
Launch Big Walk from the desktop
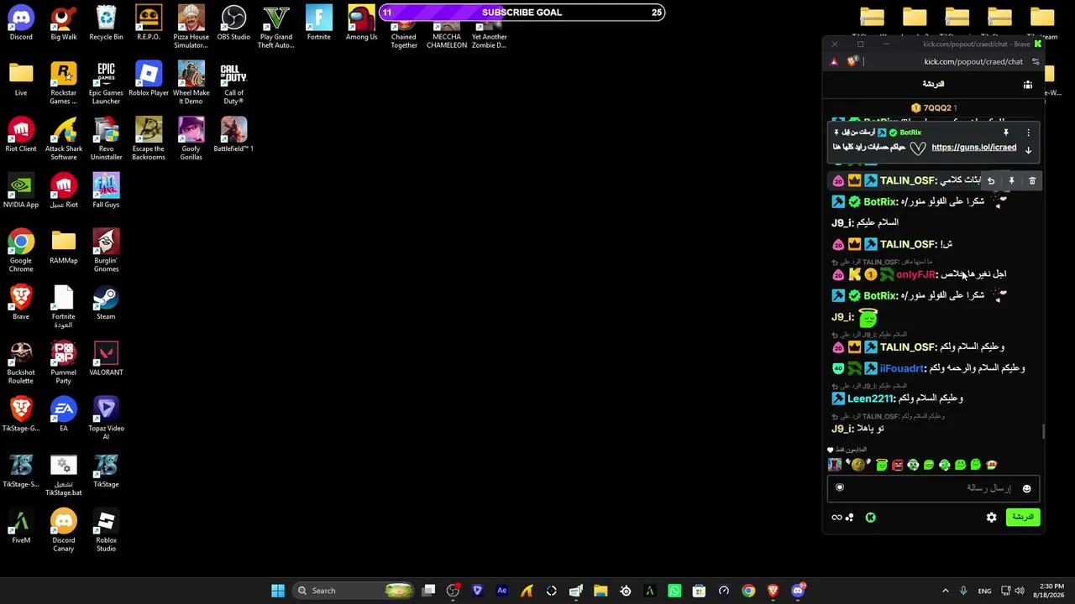(x=64, y=23)
